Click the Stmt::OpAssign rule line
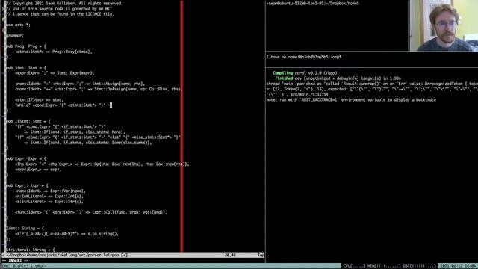 click(99, 89)
